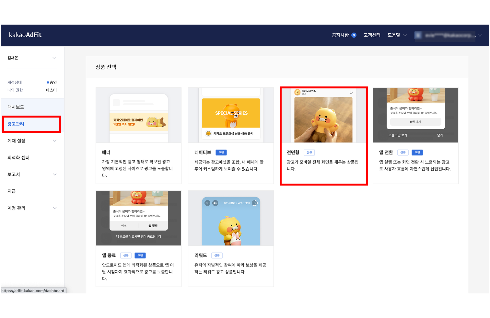
Task: Click the account avatar icon in header
Action: pyautogui.click(x=419, y=35)
